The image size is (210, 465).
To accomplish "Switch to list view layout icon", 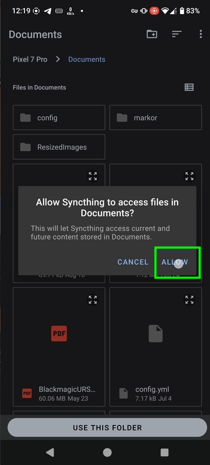I will [189, 87].
